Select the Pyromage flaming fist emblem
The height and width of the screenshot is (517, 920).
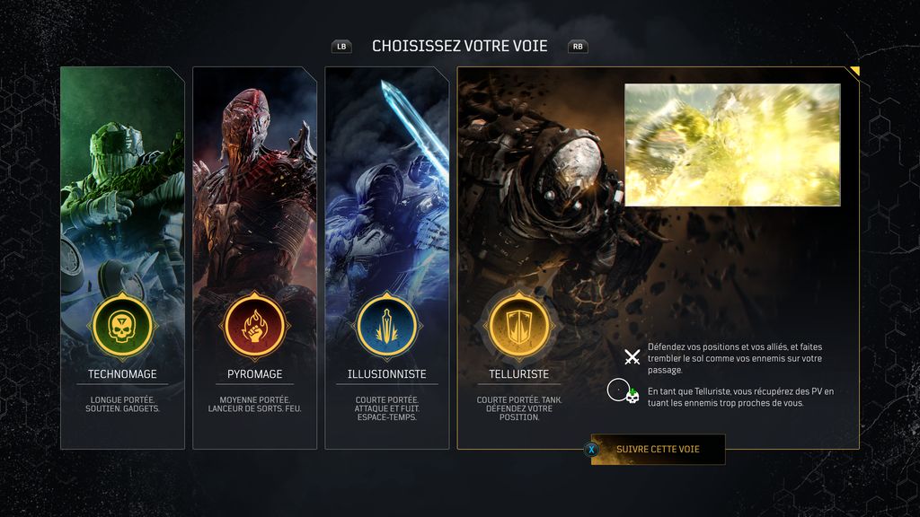[x=254, y=326]
